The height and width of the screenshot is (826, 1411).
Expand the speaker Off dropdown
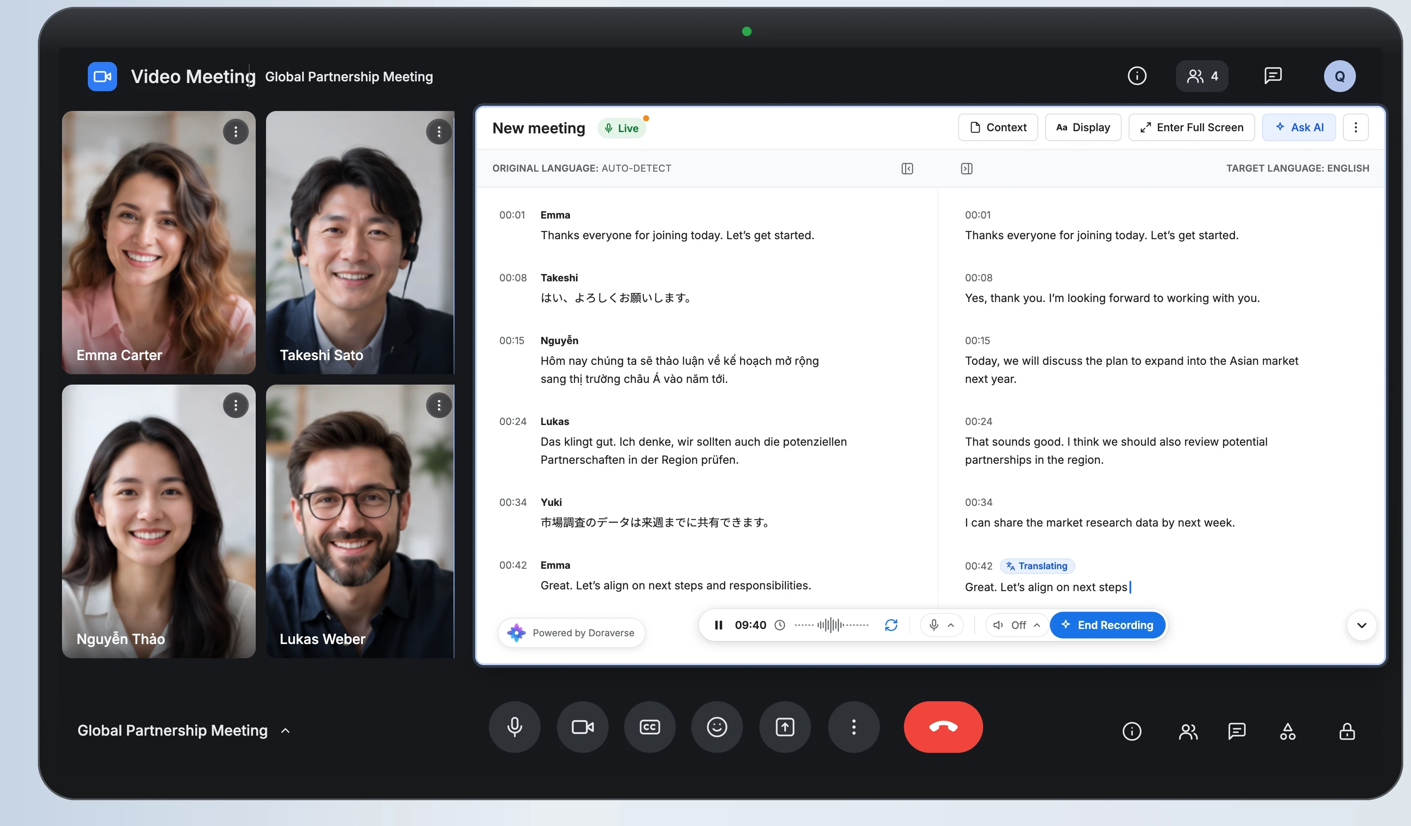(1018, 625)
